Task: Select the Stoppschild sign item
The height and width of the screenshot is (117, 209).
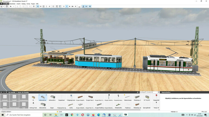Action: pos(156,97)
